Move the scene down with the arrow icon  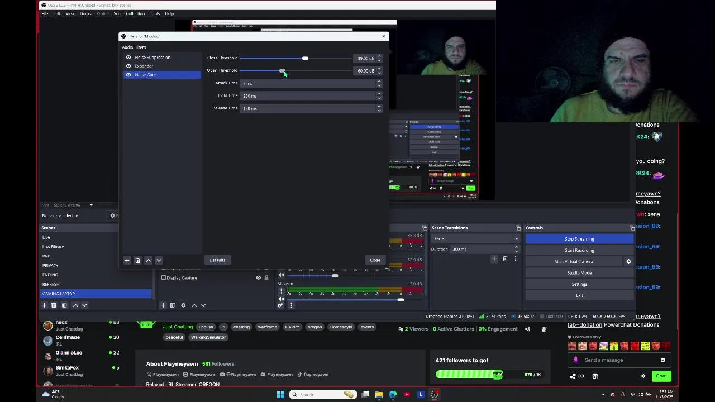(x=84, y=305)
